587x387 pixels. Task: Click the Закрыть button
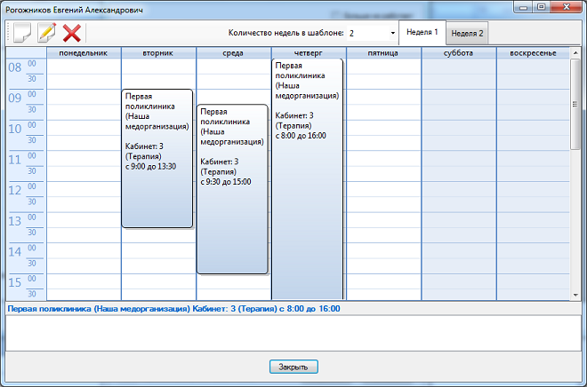coord(293,367)
